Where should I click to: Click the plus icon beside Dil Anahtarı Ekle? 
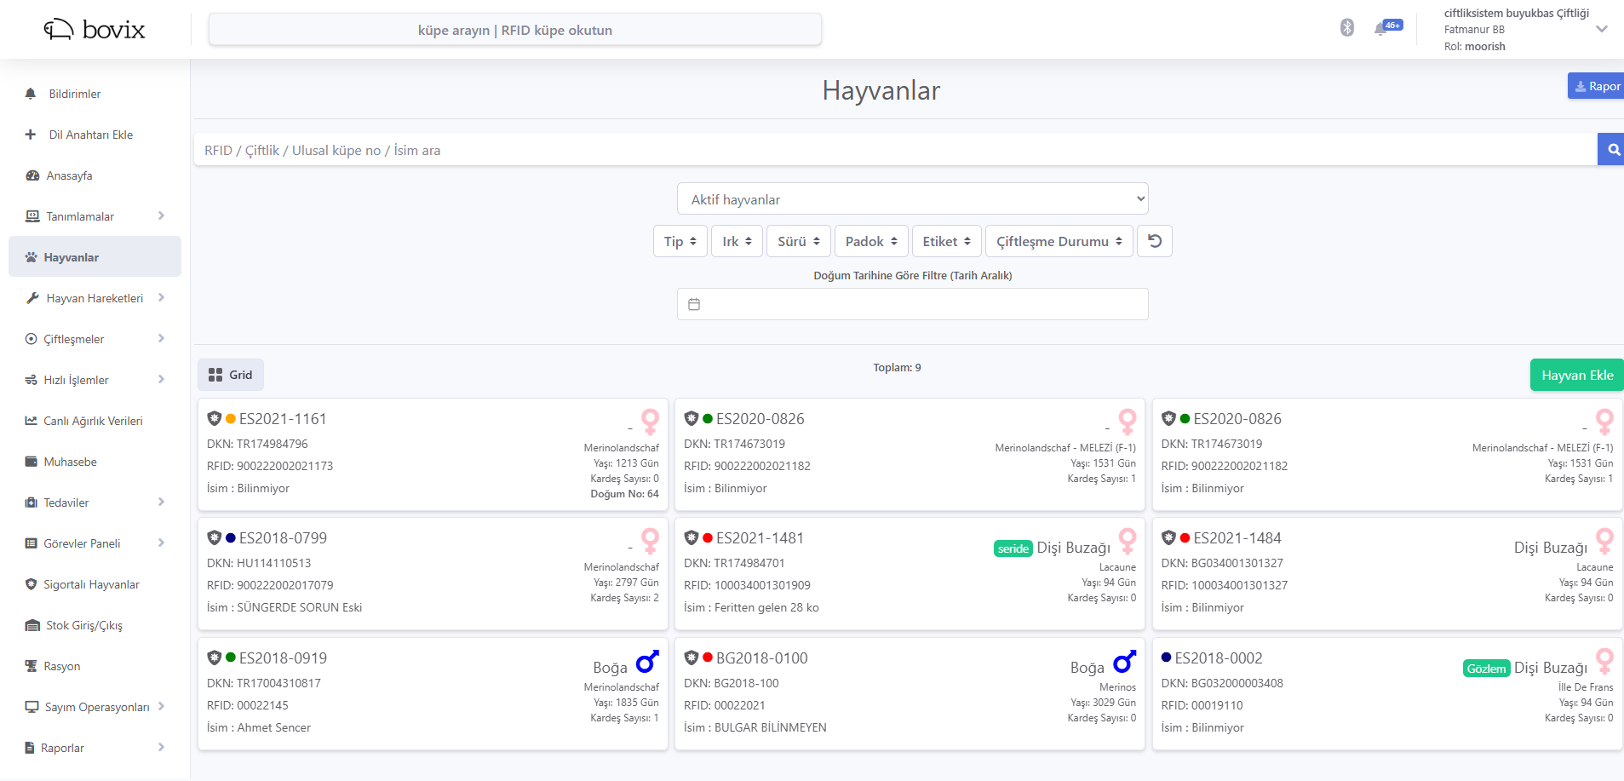[x=31, y=135]
